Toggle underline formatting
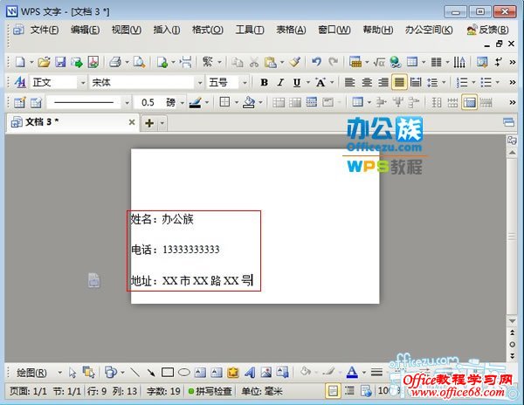 pos(297,82)
